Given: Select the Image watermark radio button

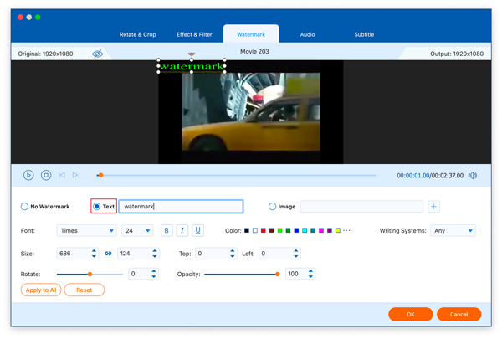Looking at the screenshot, I should (x=272, y=206).
